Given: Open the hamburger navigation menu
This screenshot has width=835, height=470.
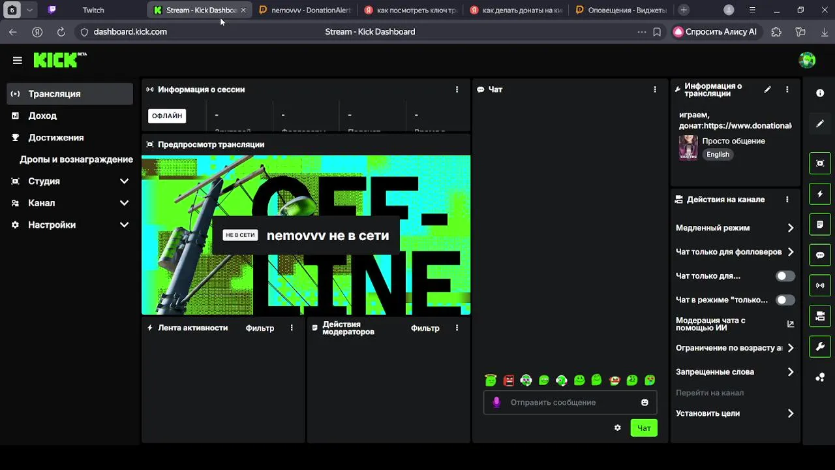Looking at the screenshot, I should (x=18, y=60).
